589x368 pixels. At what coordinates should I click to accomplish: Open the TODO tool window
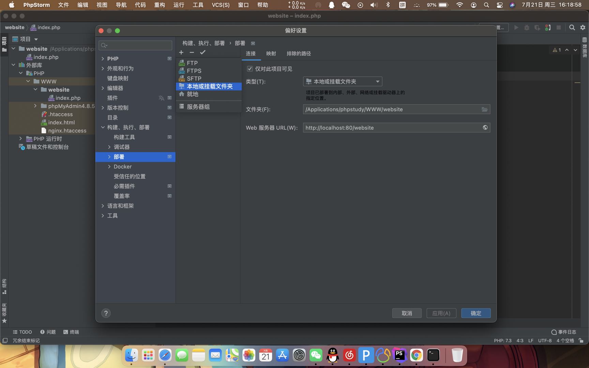[x=22, y=332]
